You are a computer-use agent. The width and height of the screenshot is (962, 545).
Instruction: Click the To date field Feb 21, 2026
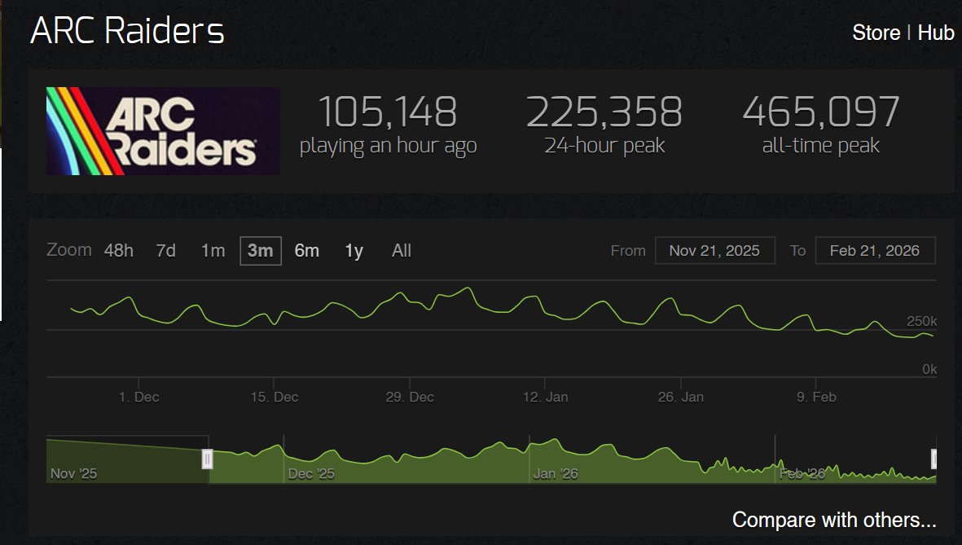point(875,250)
